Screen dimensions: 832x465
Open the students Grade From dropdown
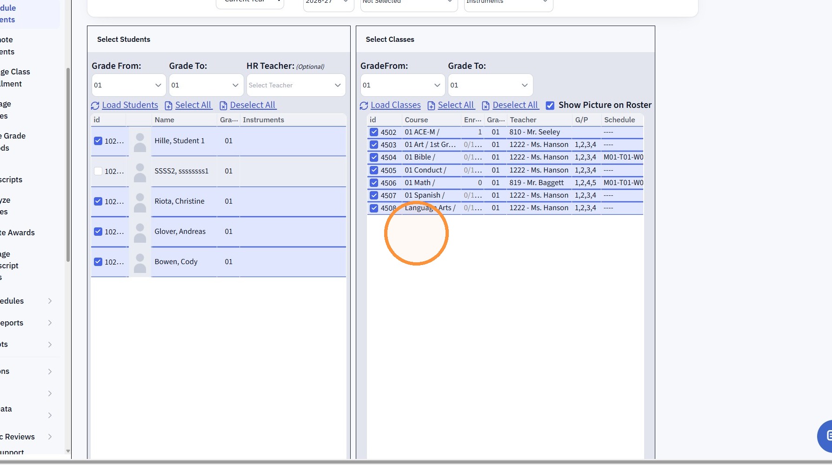[129, 85]
